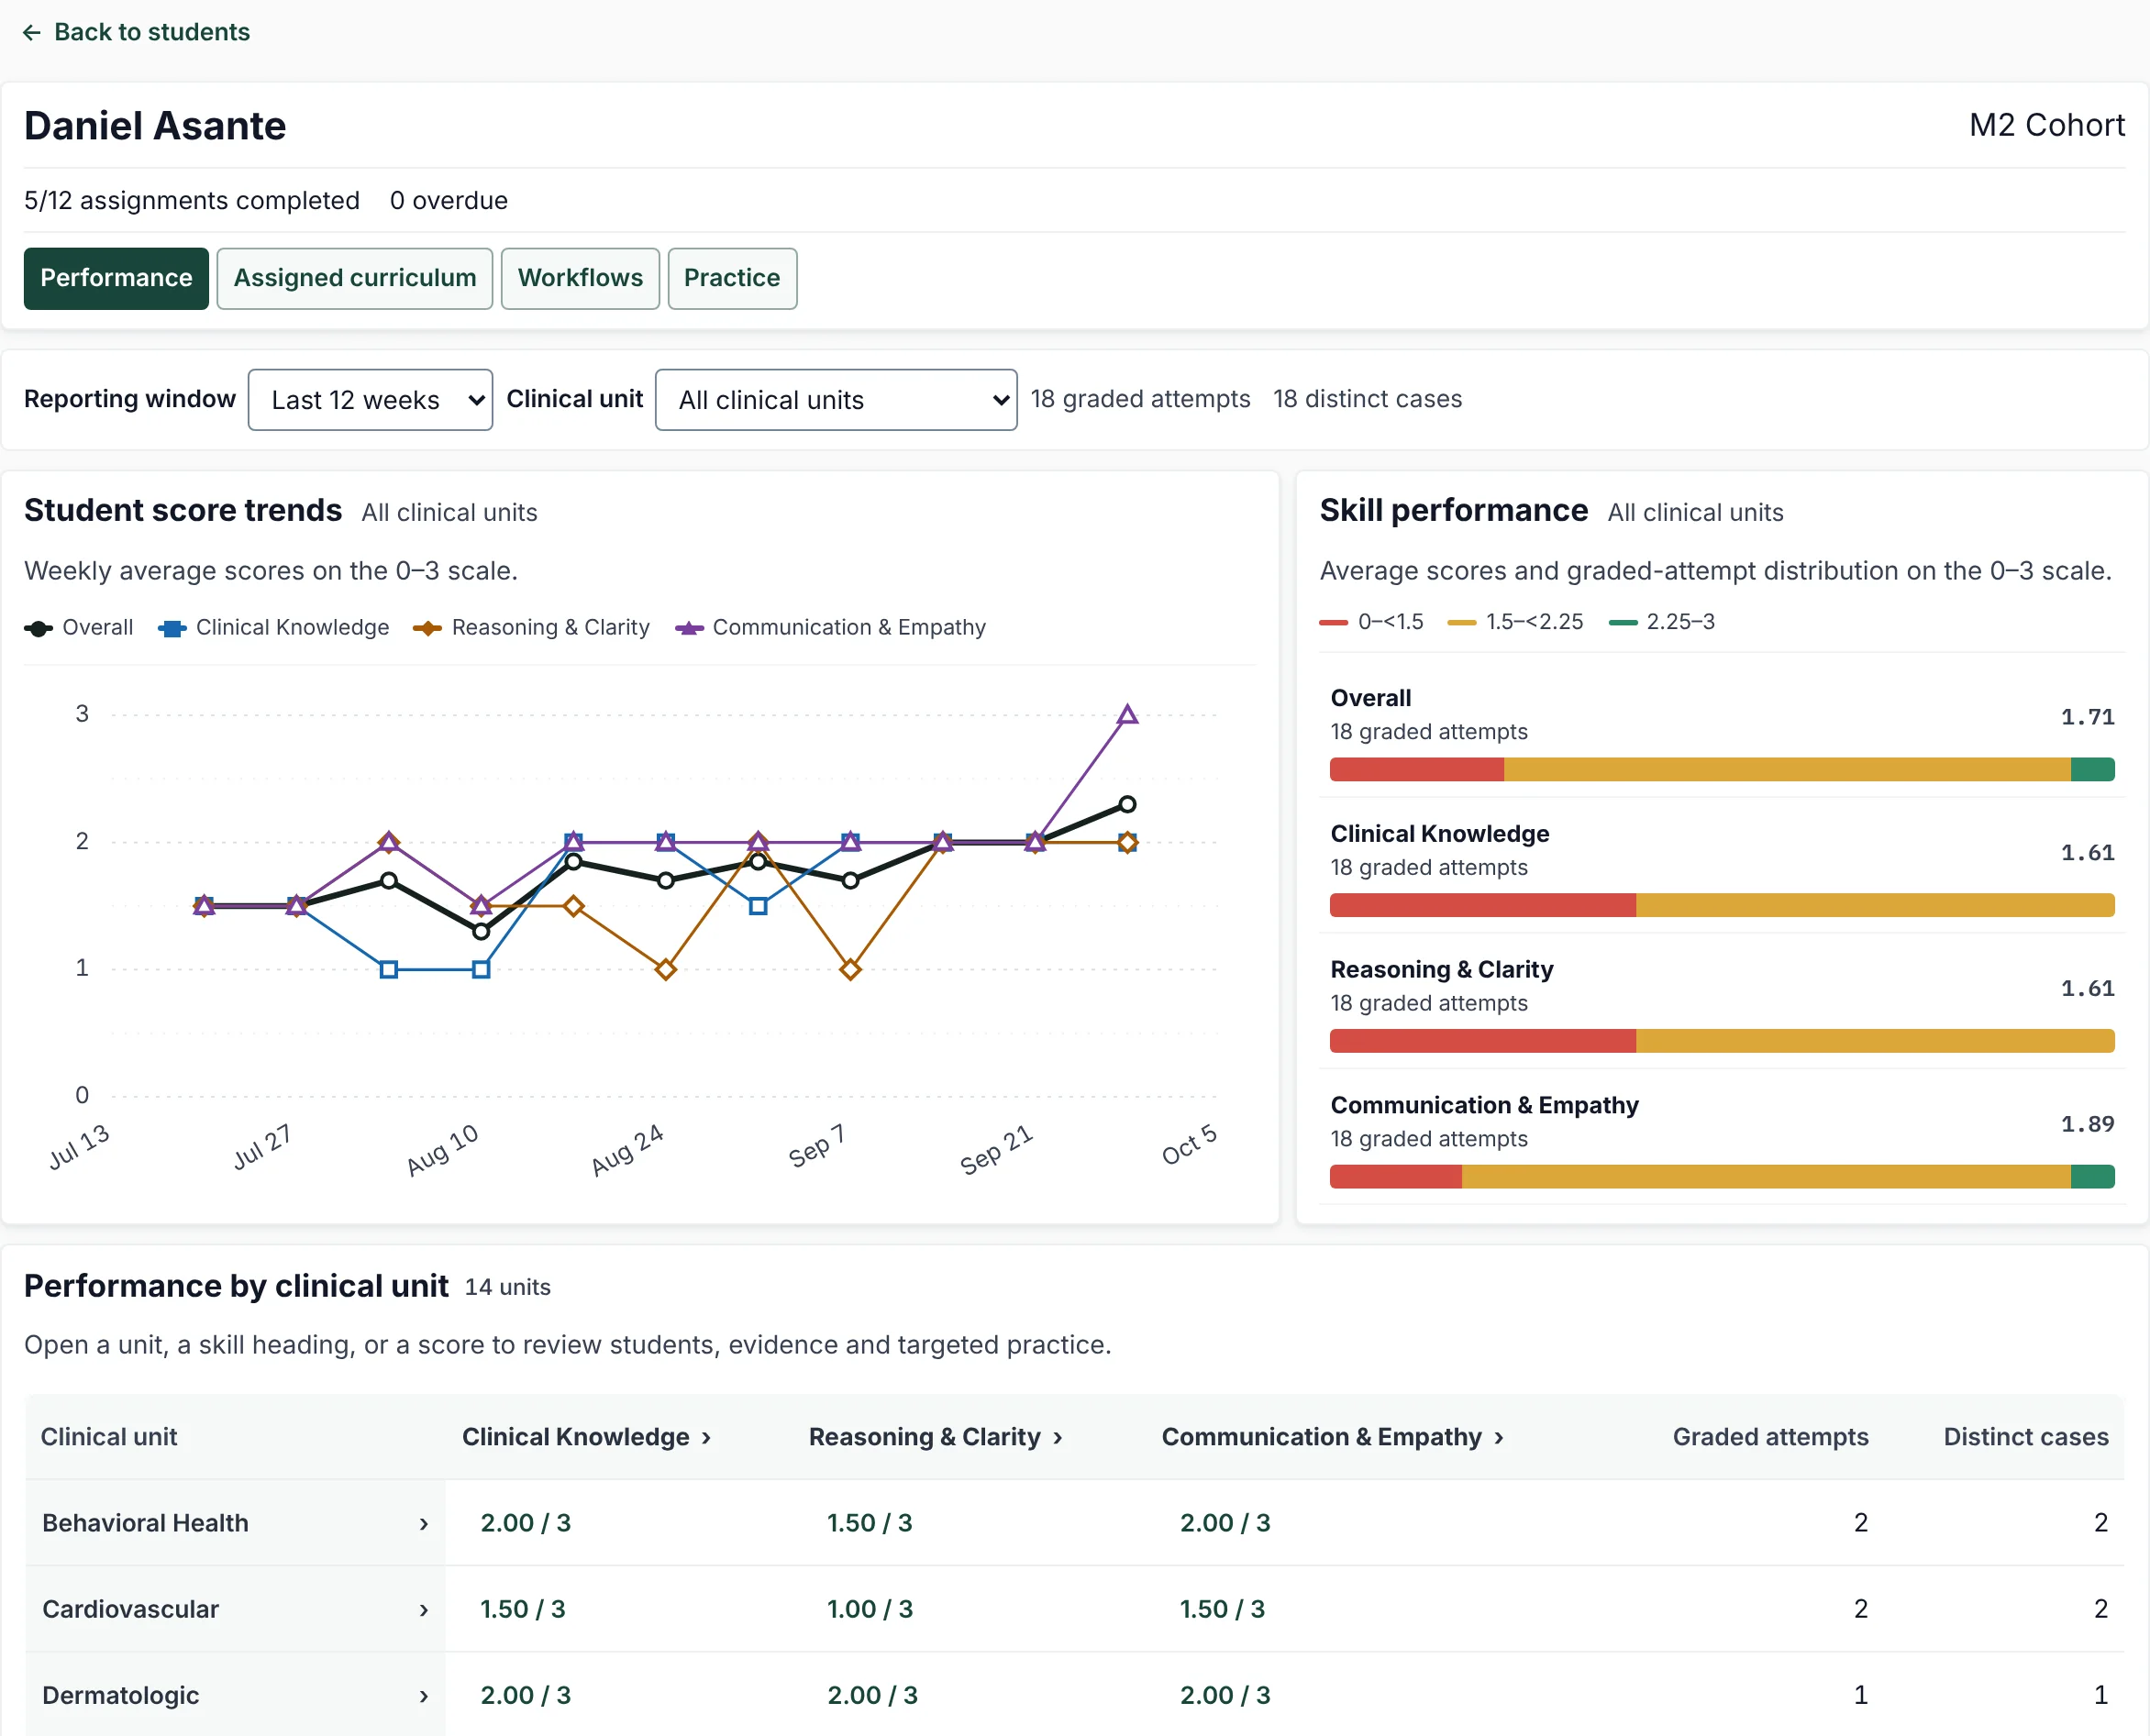Toggle the Overall series in chart legend
Viewport: 2150px width, 1736px height.
pyautogui.click(x=78, y=628)
